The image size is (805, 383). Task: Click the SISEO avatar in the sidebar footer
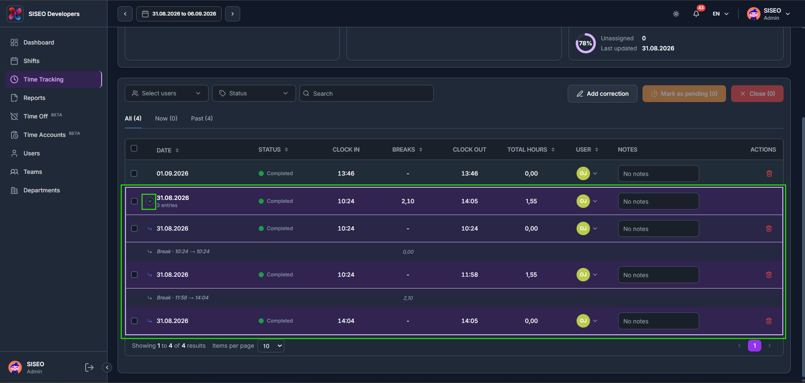[15, 367]
